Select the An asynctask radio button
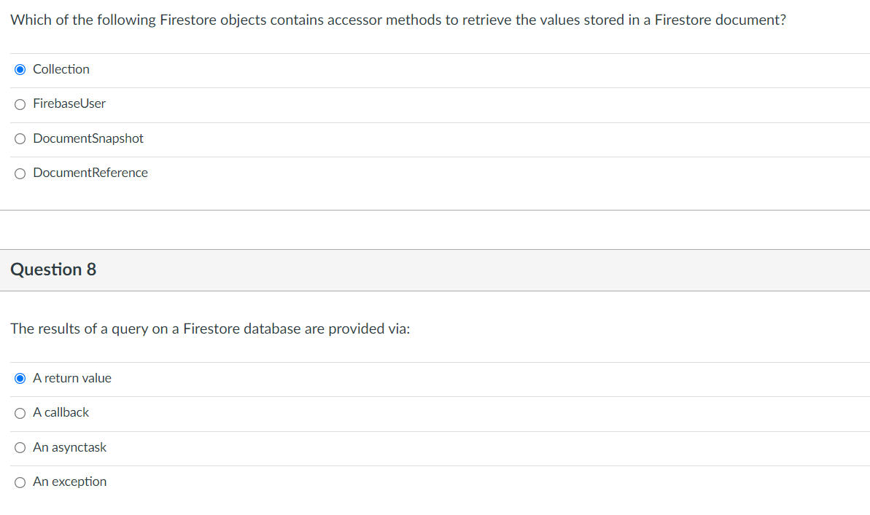 20,448
